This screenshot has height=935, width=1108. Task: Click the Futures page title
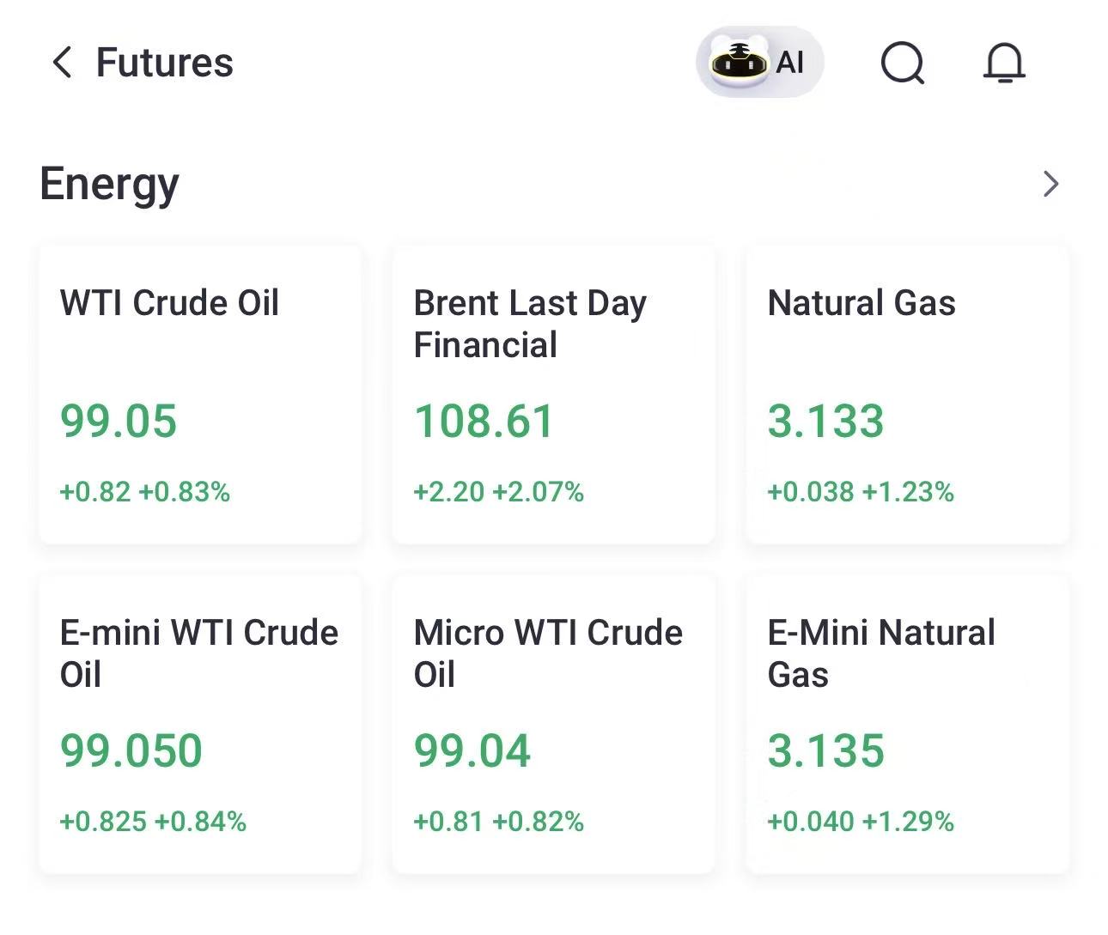pos(164,63)
